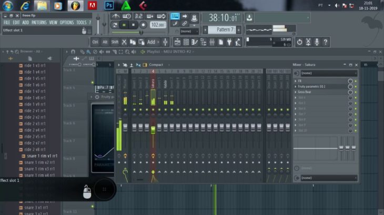This screenshot has width=384, height=215.
Task: Open the mixer output (none) dropdown
Action: (329, 178)
